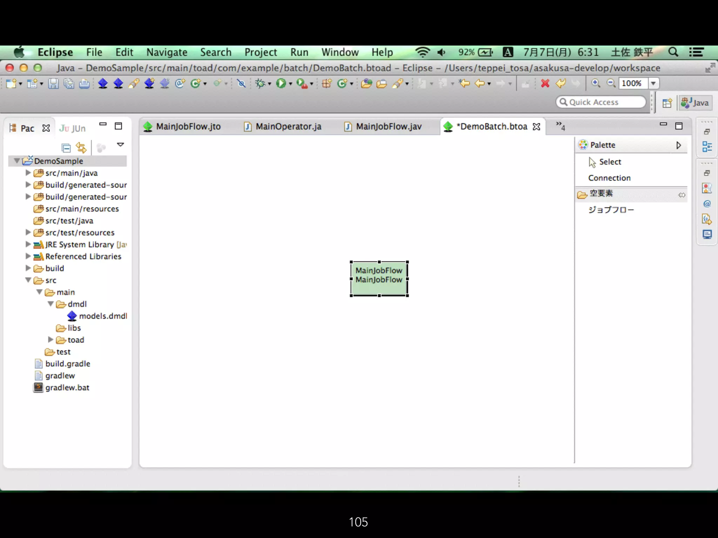Toggle Link with Editor in Package Explorer
Viewport: 718px width, 538px height.
click(x=81, y=148)
